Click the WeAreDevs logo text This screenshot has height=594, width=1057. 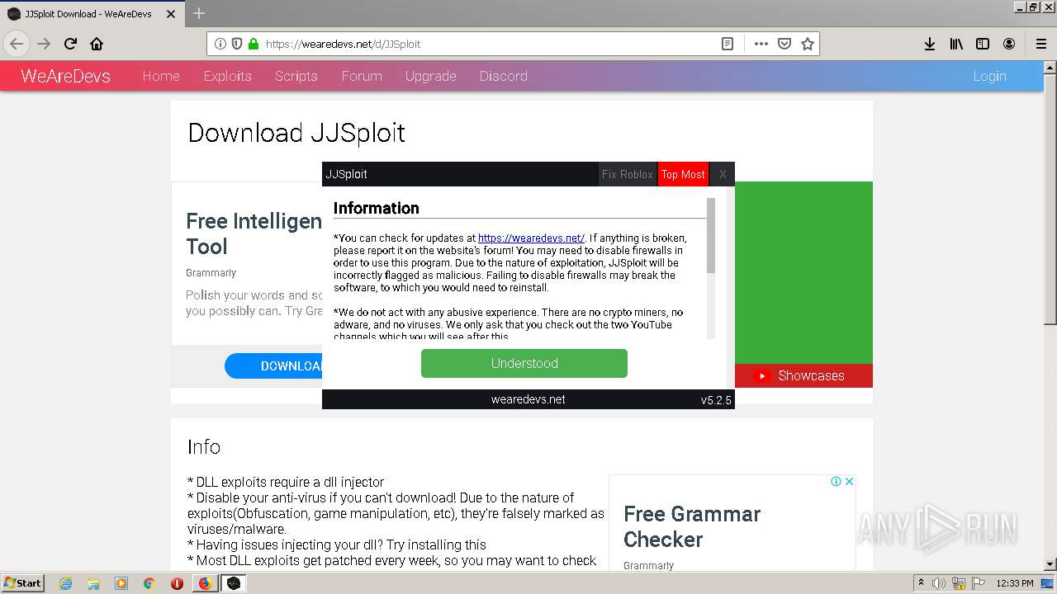point(65,76)
